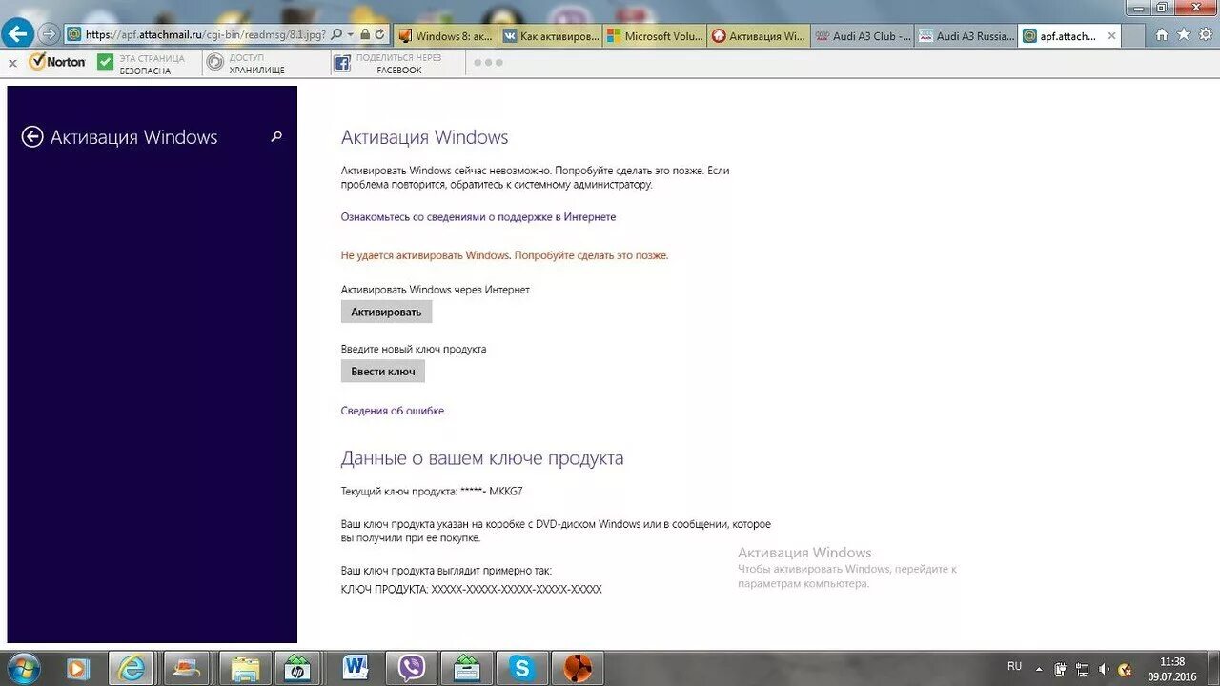Click the Norton tray icon with X
Viewport: 1220px width, 686px height.
pyautogui.click(x=1126, y=669)
